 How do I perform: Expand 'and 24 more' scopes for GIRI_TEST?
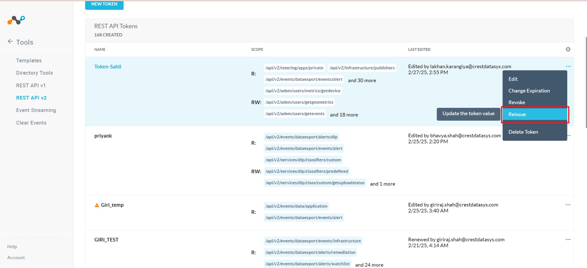369,265
